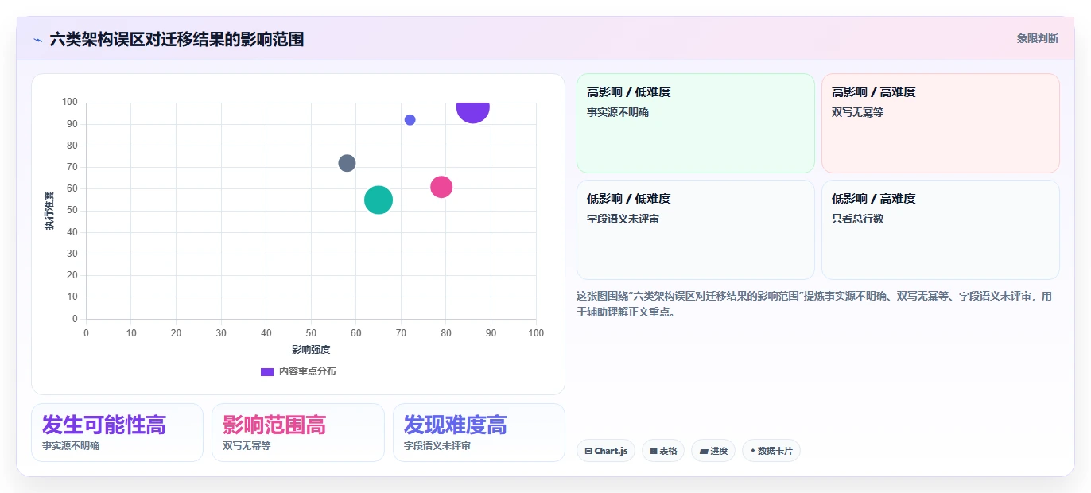This screenshot has height=493, width=1091.
Task: Click the 影响强度 x-axis label
Action: 311,350
